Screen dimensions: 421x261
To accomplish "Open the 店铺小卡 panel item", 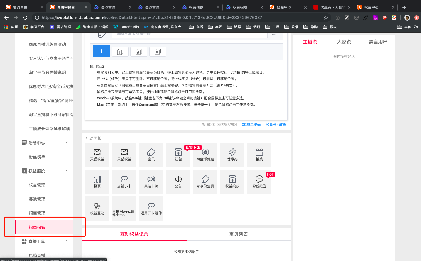I will pos(124,182).
